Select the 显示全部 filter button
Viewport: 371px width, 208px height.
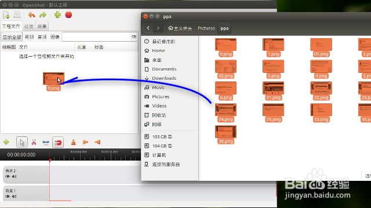(x=12, y=37)
